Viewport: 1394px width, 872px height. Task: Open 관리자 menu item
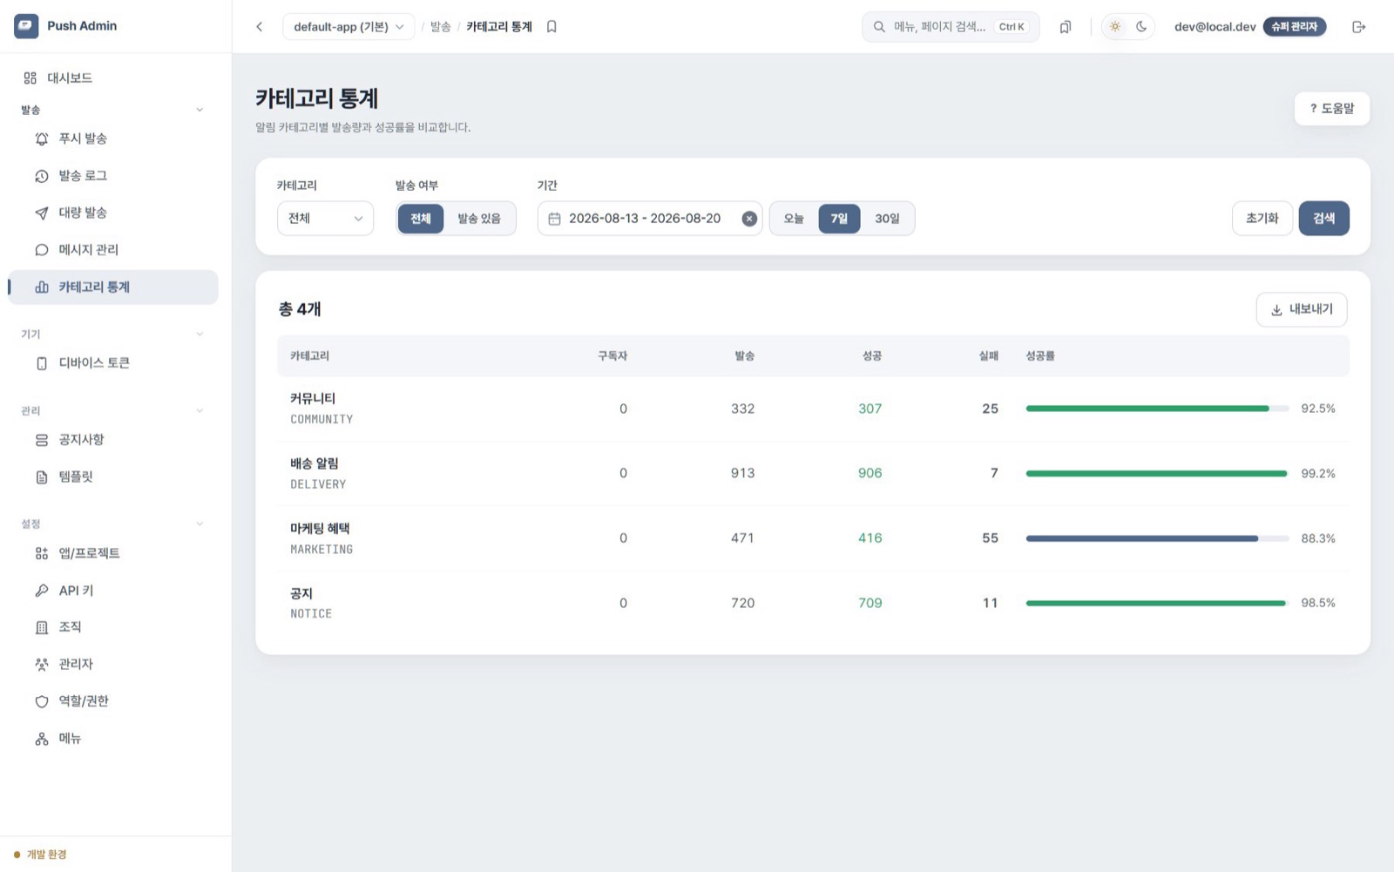tap(113, 664)
